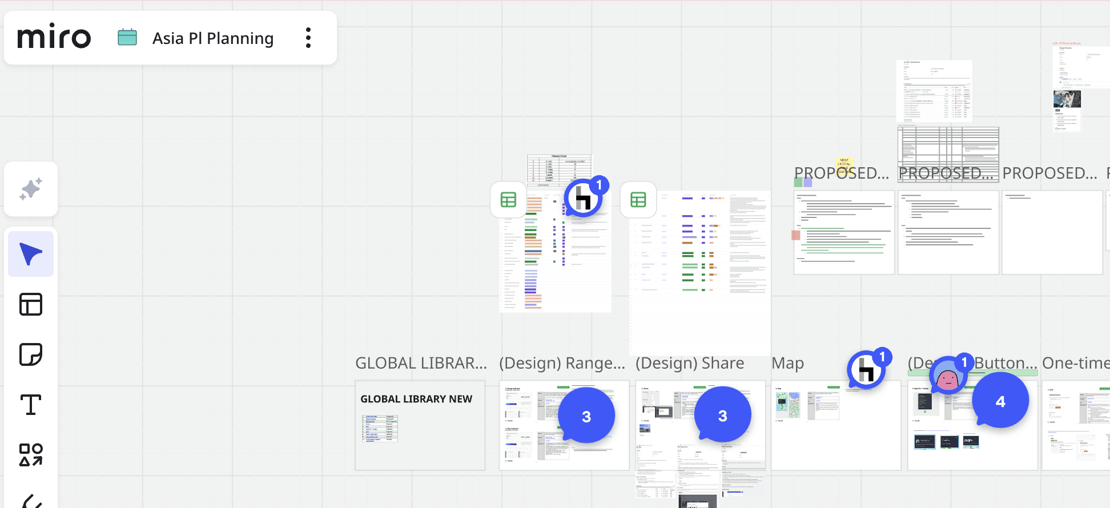The height and width of the screenshot is (508, 1110).
Task: Select the third PROPOSED... frame title
Action: tap(1049, 173)
